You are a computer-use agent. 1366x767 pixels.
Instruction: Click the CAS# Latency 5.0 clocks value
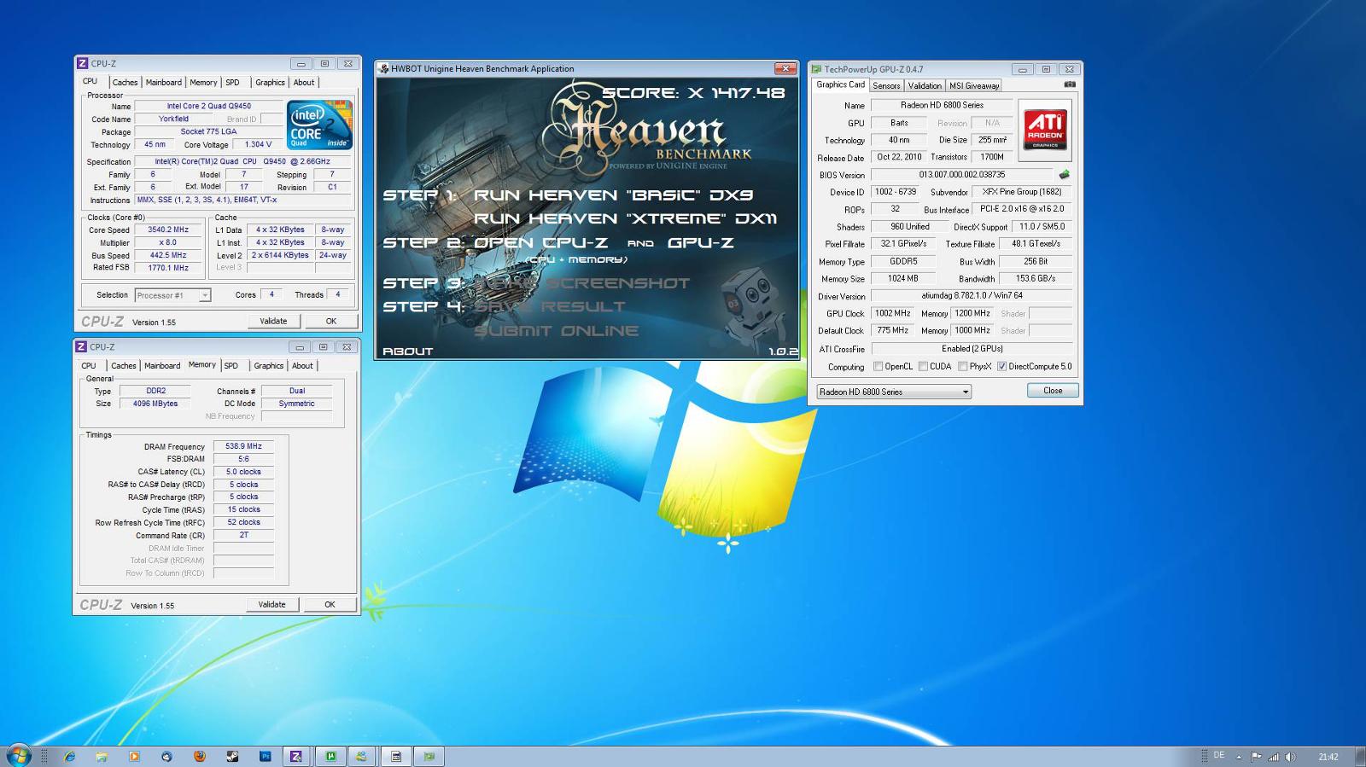(243, 472)
